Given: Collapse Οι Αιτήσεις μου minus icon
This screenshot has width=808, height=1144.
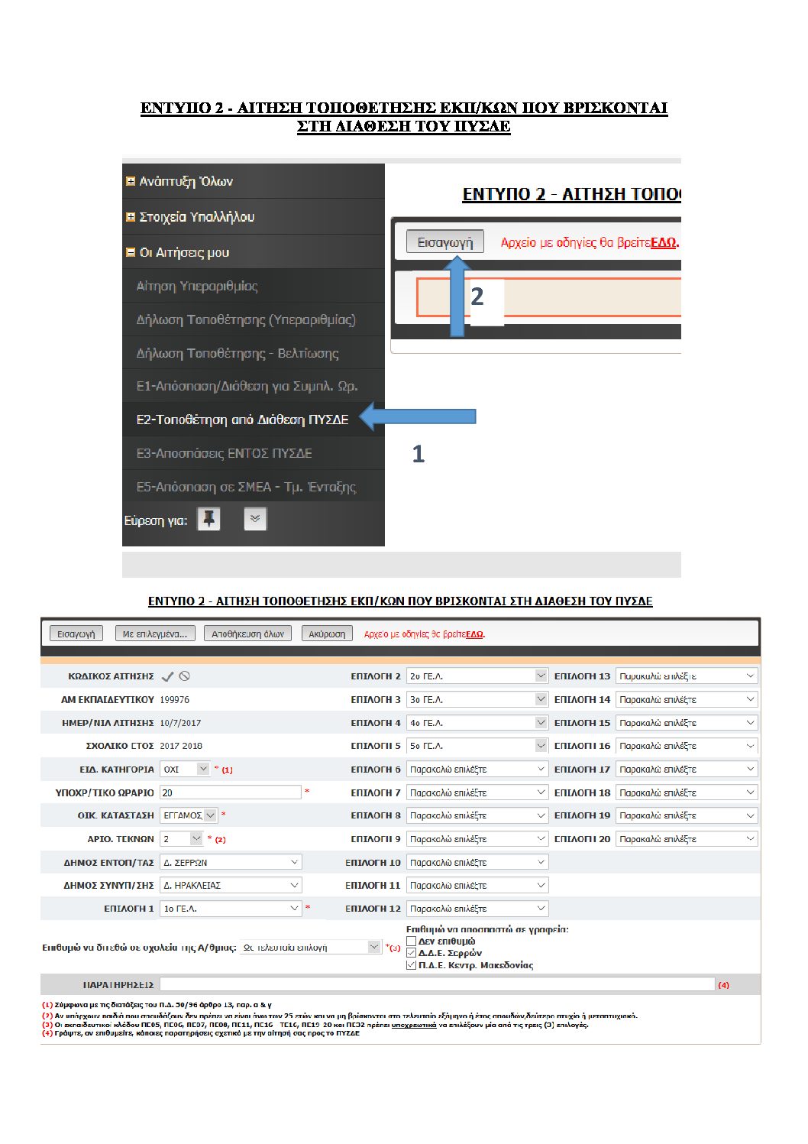Looking at the screenshot, I should coord(131,252).
